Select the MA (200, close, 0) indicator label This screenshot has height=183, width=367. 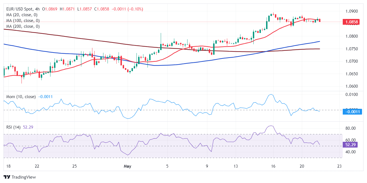coord(23,26)
